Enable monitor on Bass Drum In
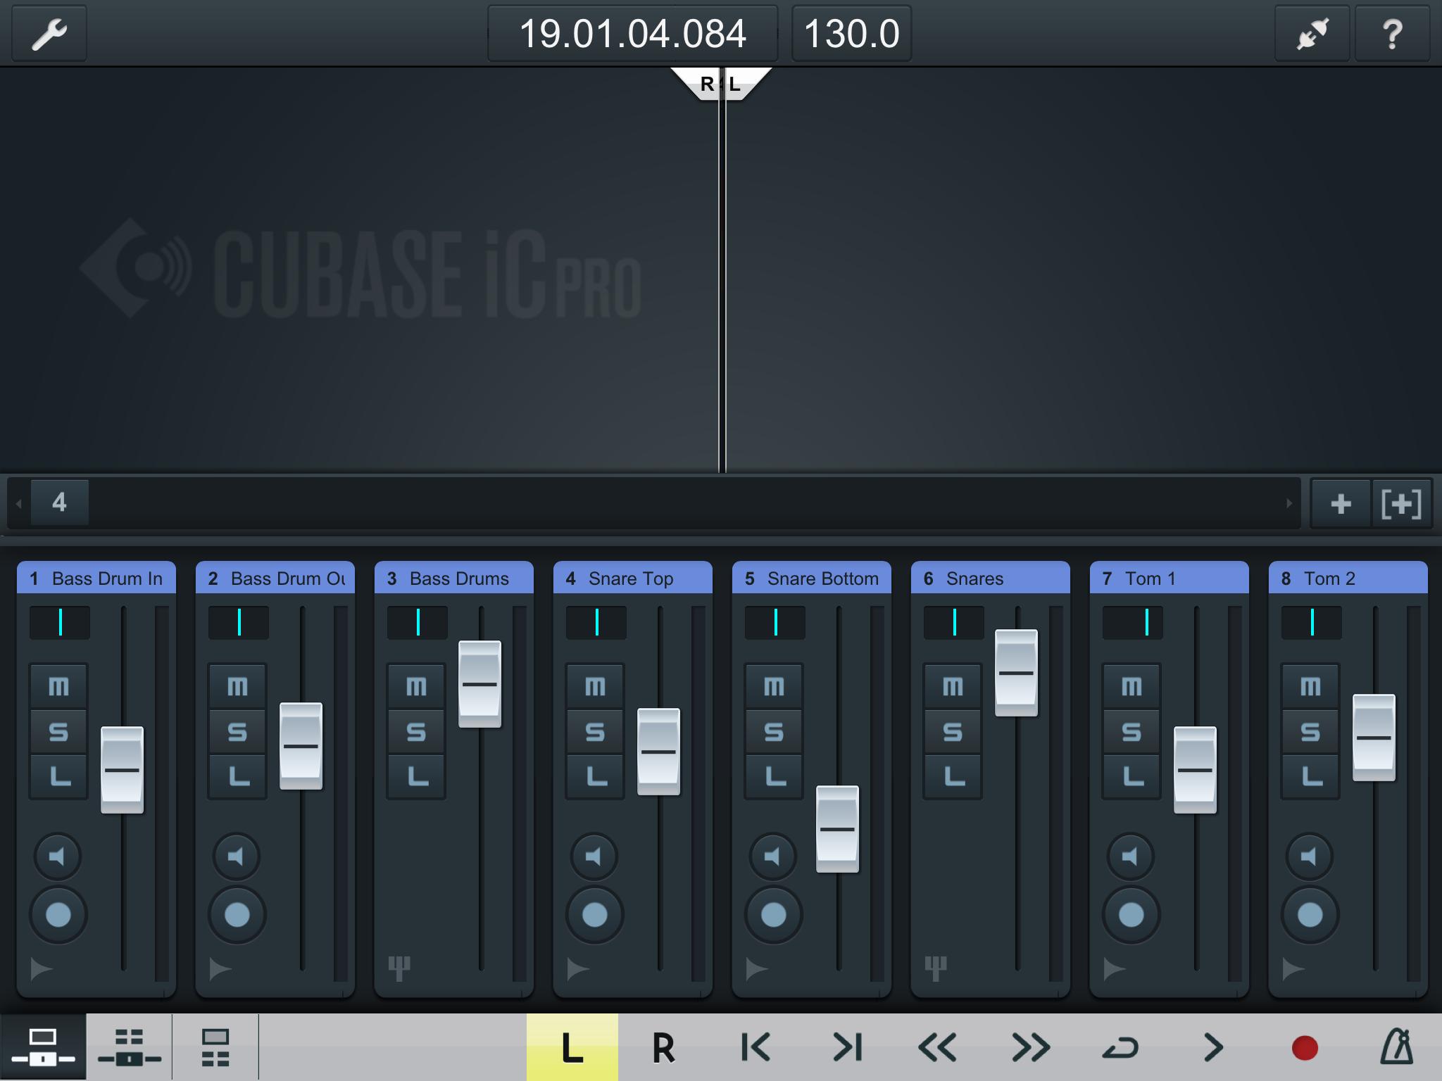 point(58,856)
